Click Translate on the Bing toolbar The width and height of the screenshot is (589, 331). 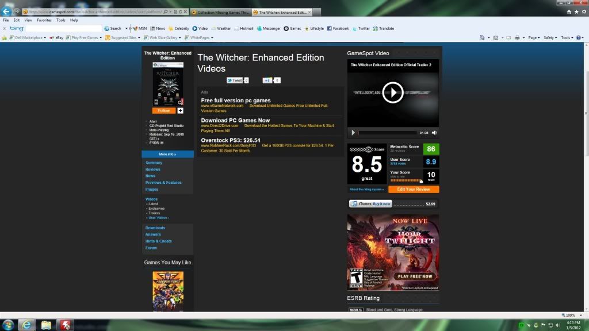384,29
